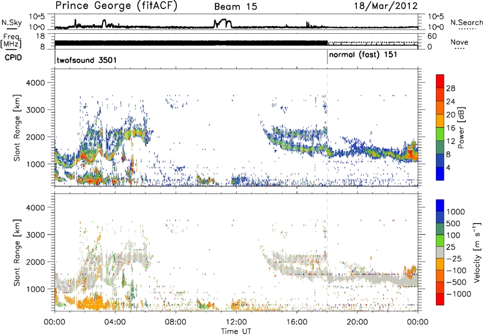Screen dimensions: 483x335
Task: Click the '12' power scale value
Action: (450, 141)
